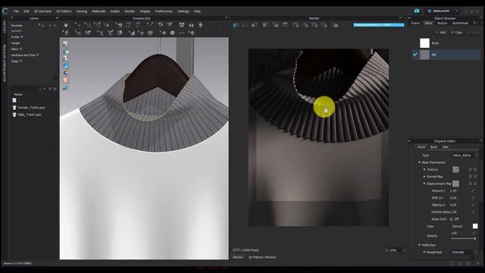
Task: Click the circular icon at end of Normal Map row
Action: 475,177
